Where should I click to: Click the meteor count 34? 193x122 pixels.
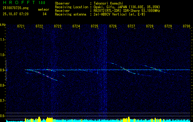tap(44, 14)
